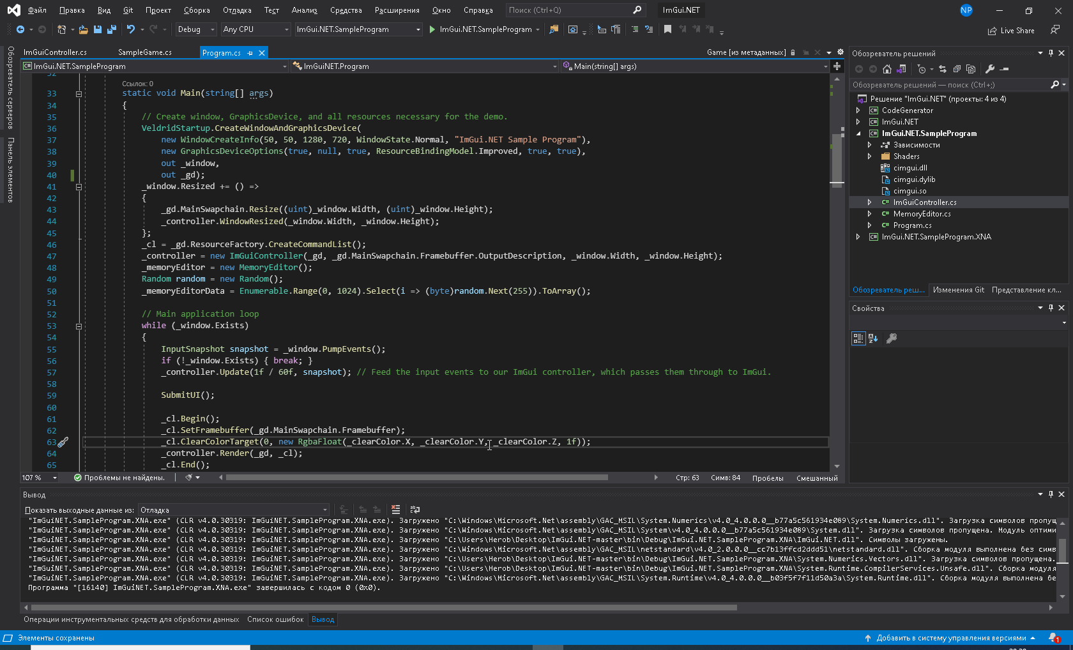Collapse the while loop outlining box at line 53

[x=79, y=326]
